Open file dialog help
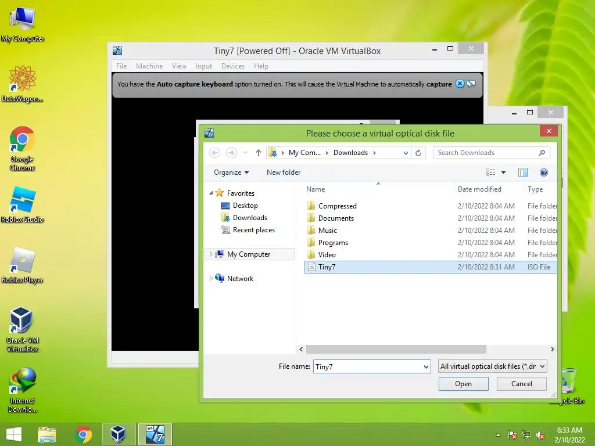 pos(543,172)
